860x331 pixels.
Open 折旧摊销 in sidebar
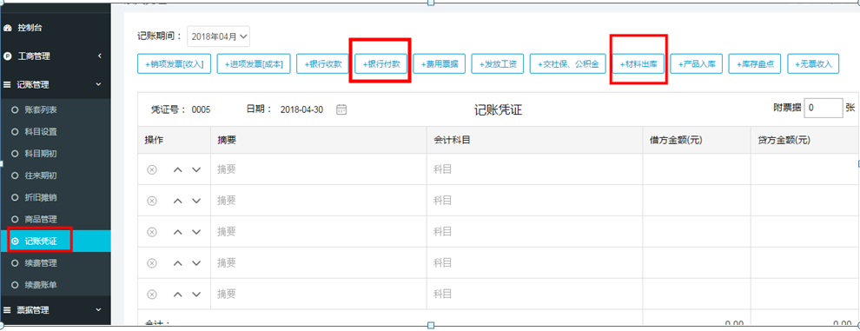point(41,197)
